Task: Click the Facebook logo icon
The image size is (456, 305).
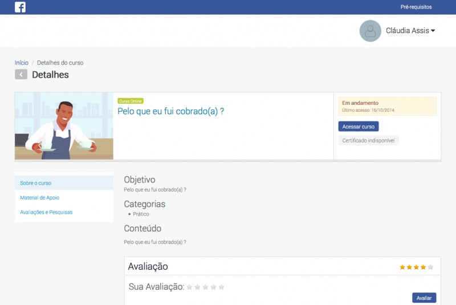Action: click(20, 7)
